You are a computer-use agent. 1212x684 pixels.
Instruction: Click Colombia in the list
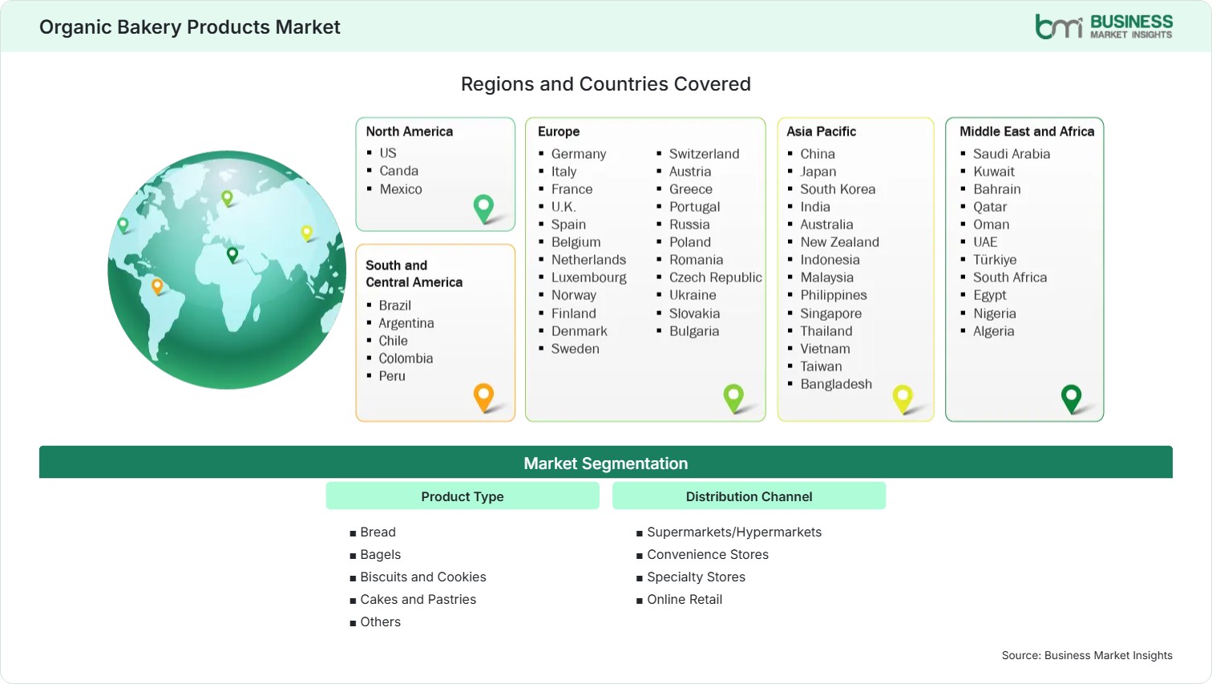tap(406, 358)
